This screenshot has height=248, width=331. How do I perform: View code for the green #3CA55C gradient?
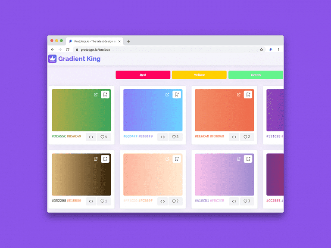point(91,137)
